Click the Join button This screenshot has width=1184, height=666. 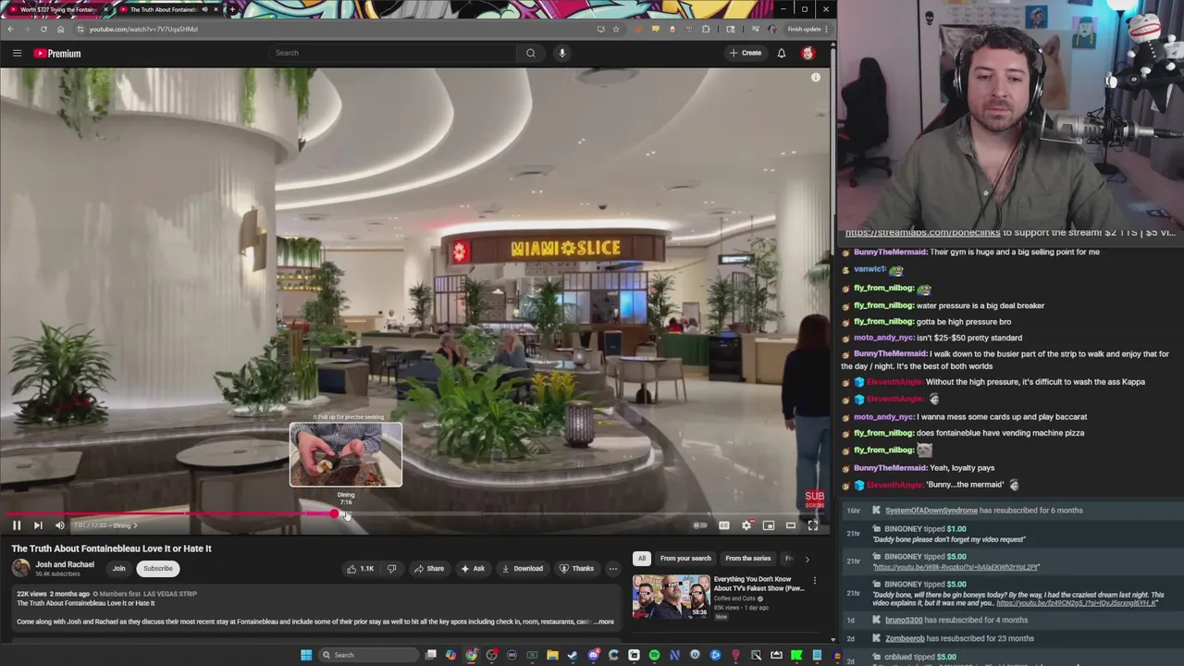coord(118,569)
